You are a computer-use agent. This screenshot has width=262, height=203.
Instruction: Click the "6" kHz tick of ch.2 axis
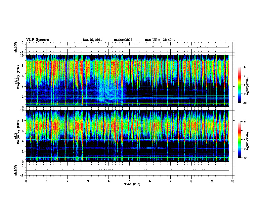(x=23, y=131)
